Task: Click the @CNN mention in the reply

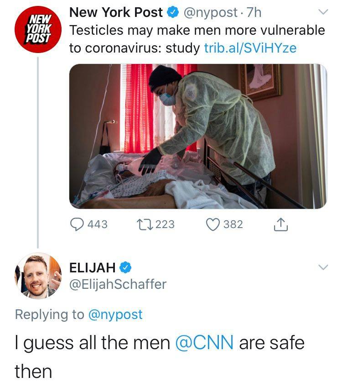Action: click(x=204, y=342)
